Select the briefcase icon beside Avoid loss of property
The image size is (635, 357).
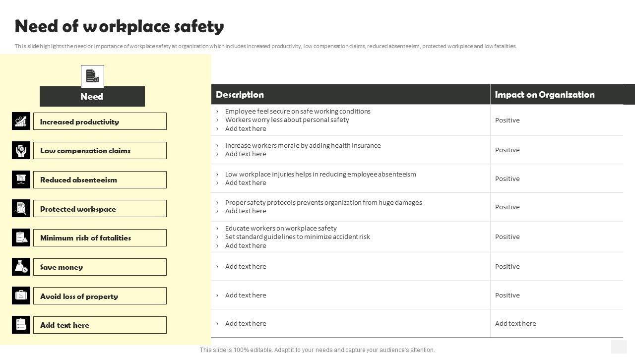[x=21, y=296]
